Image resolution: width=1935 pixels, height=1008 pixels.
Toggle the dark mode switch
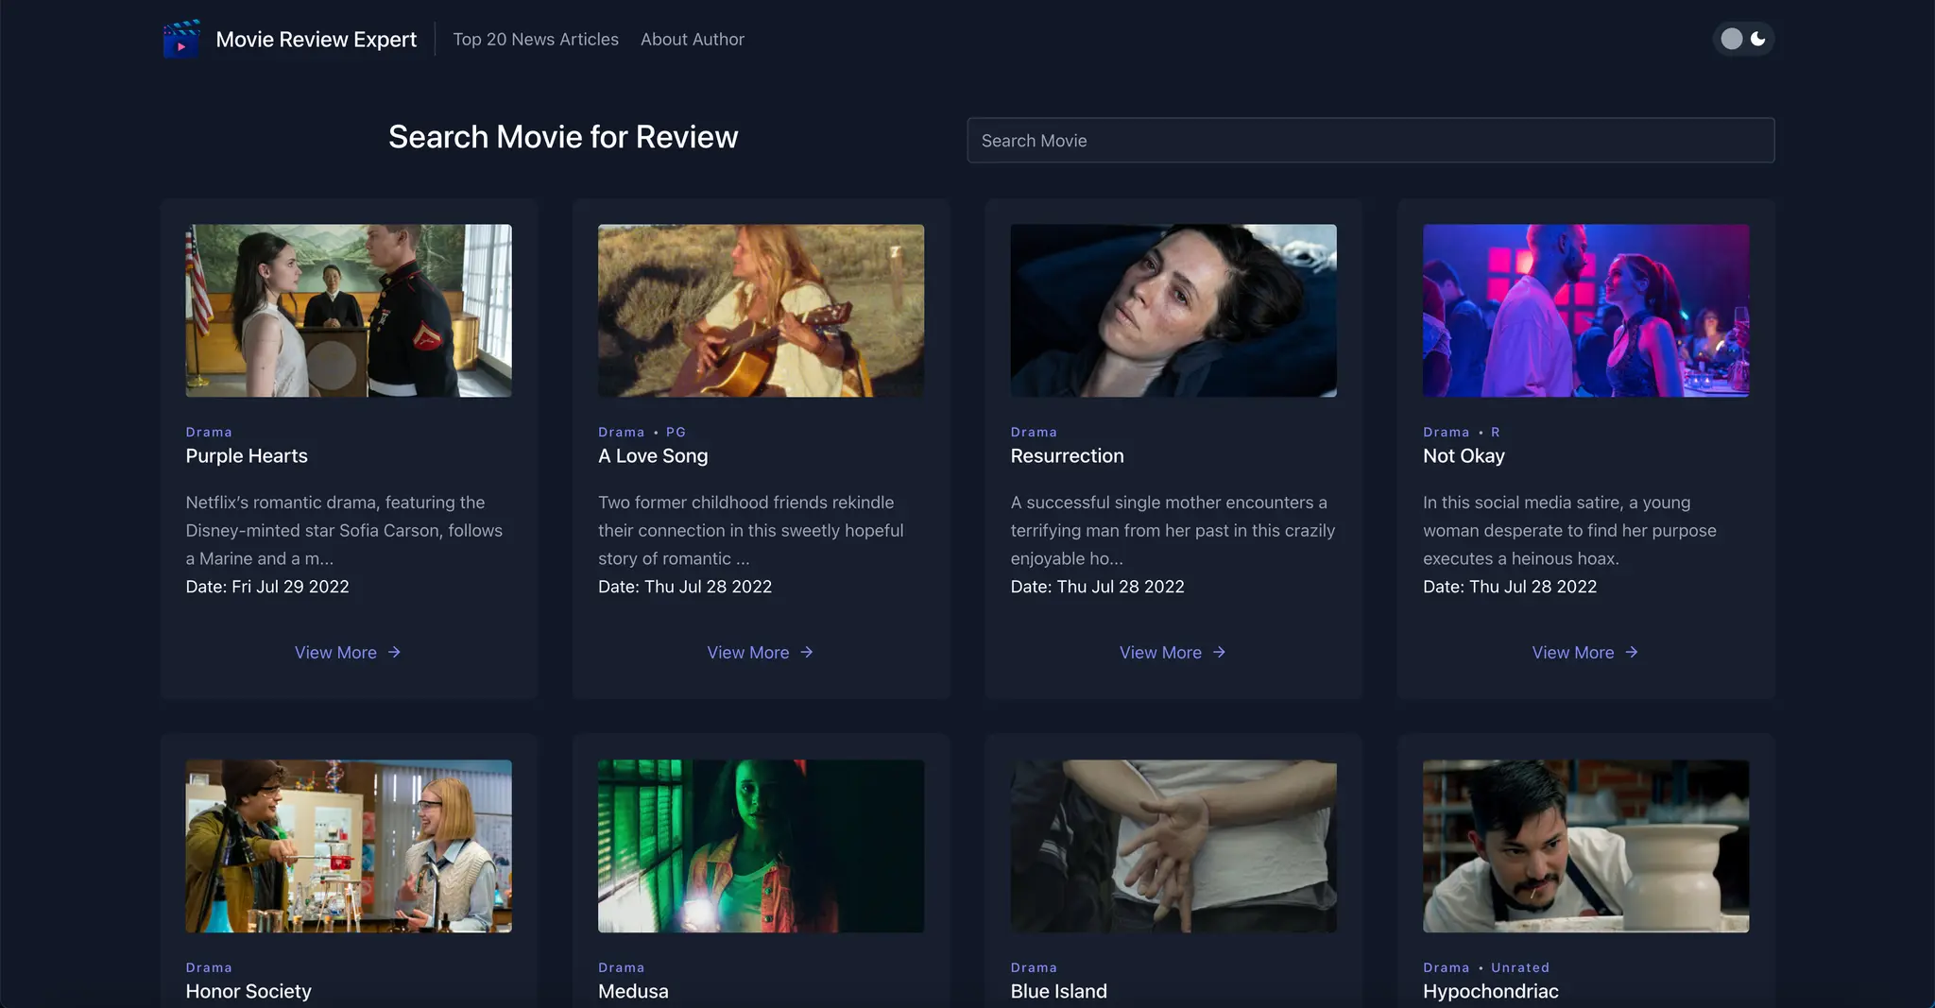pos(1743,39)
